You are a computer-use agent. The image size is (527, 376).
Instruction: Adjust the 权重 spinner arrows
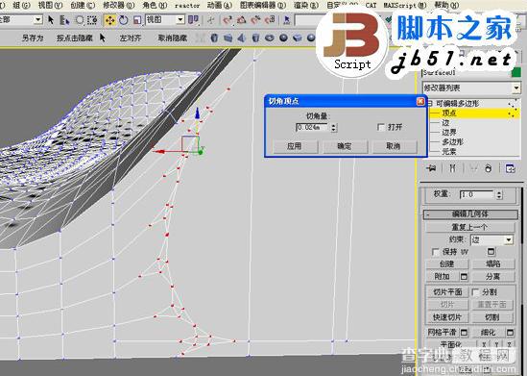(499, 194)
